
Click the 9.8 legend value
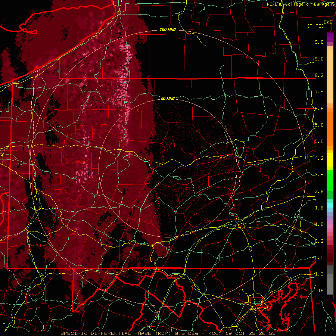click(319, 42)
